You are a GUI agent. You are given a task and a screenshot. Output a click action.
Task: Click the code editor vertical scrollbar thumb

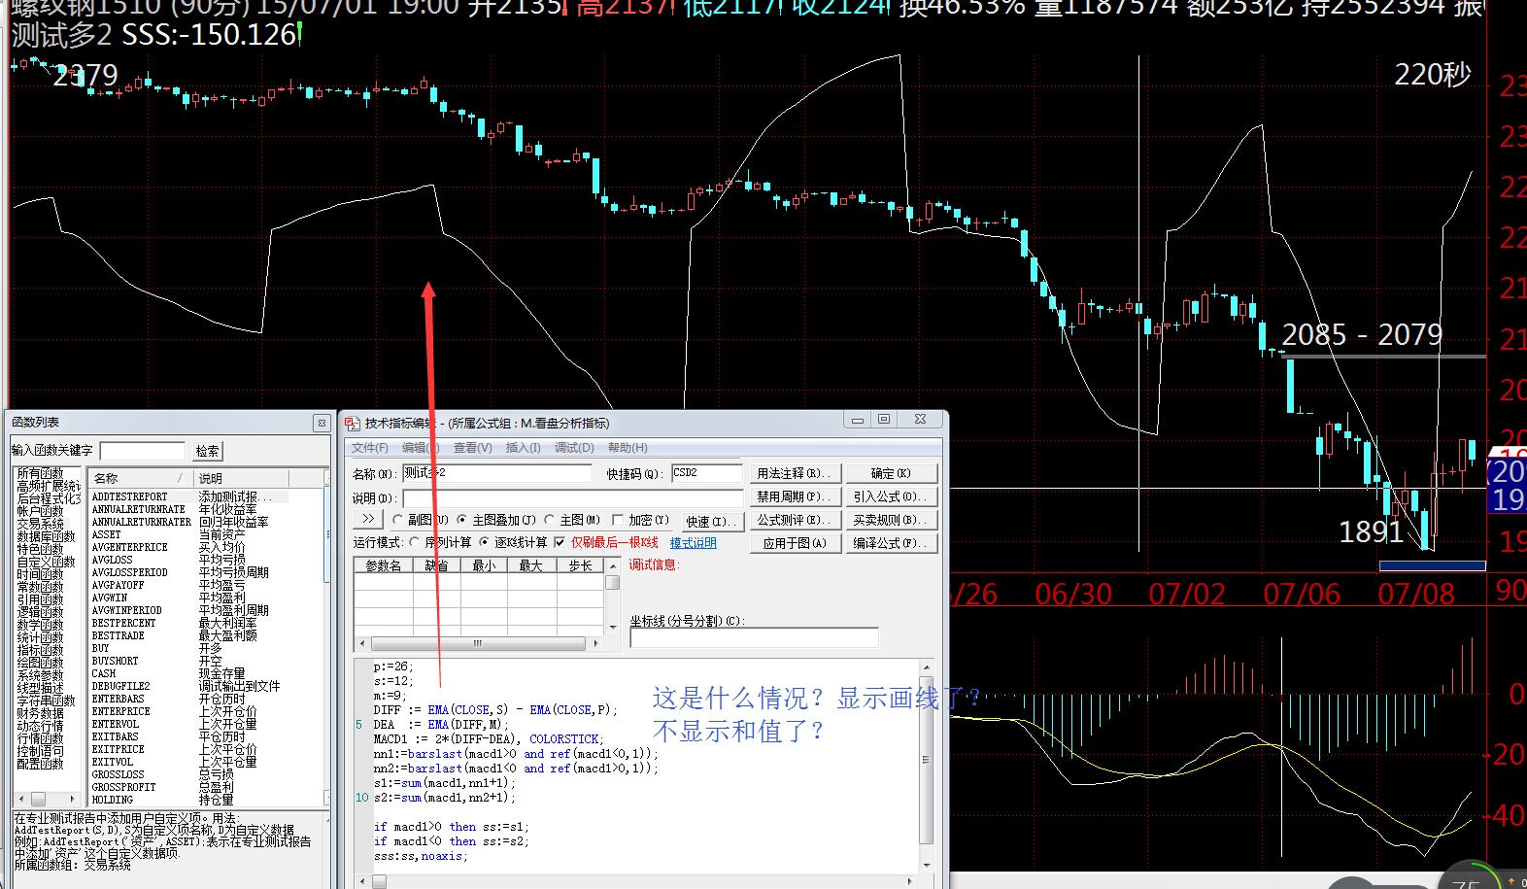[x=926, y=760]
